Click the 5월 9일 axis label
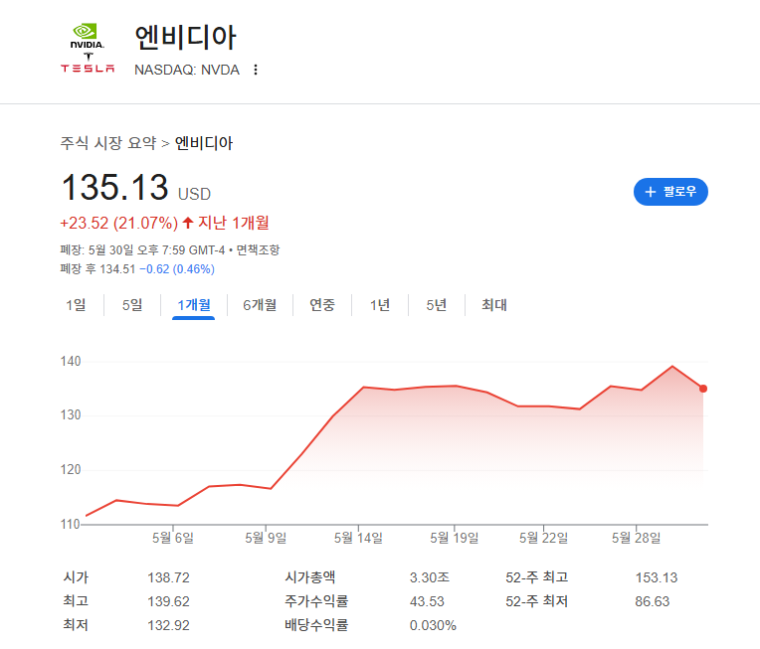The width and height of the screenshot is (760, 649). [x=266, y=538]
